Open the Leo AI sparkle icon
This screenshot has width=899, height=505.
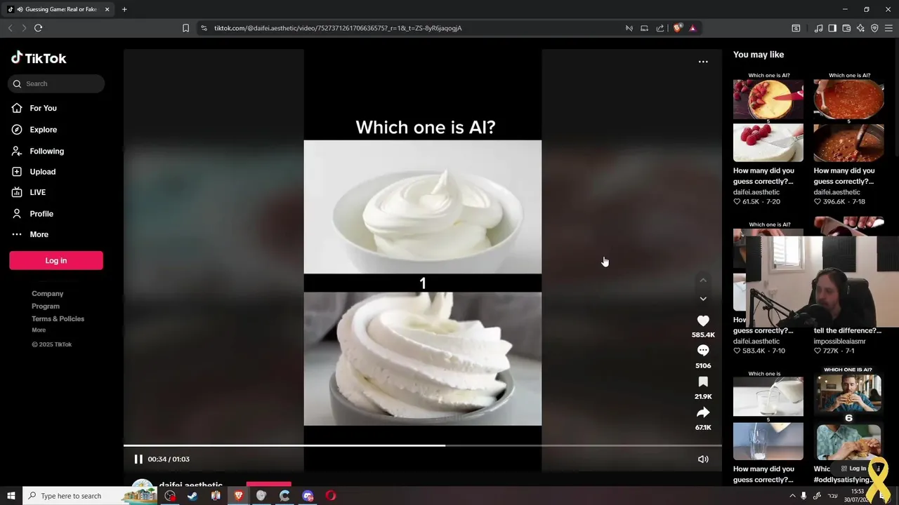tap(860, 28)
